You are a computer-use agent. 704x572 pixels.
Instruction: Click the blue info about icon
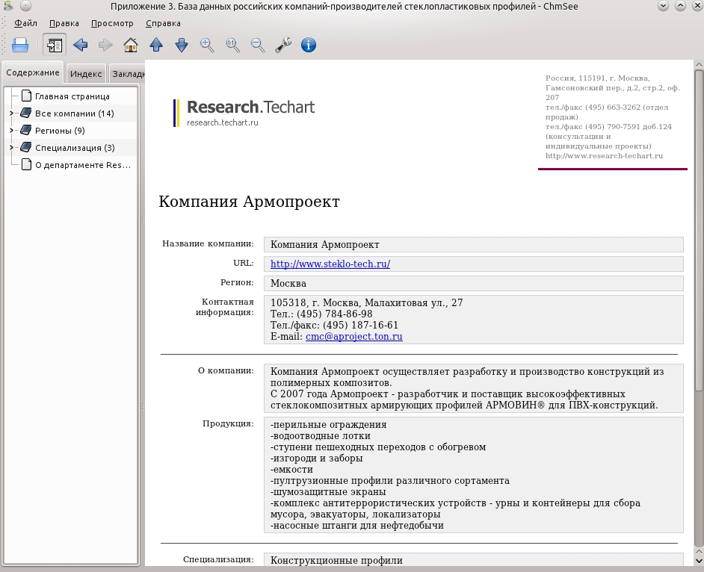(x=309, y=45)
